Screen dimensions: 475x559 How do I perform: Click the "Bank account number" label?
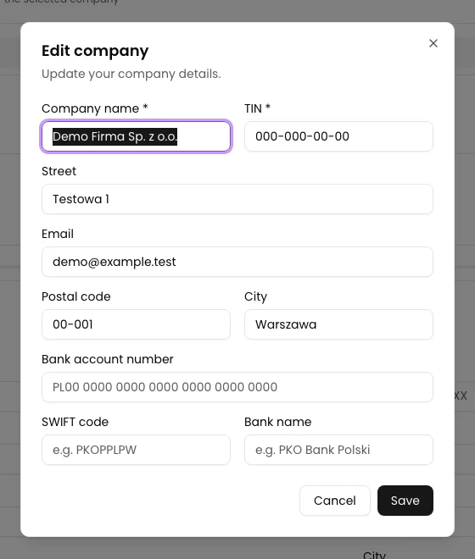(108, 359)
